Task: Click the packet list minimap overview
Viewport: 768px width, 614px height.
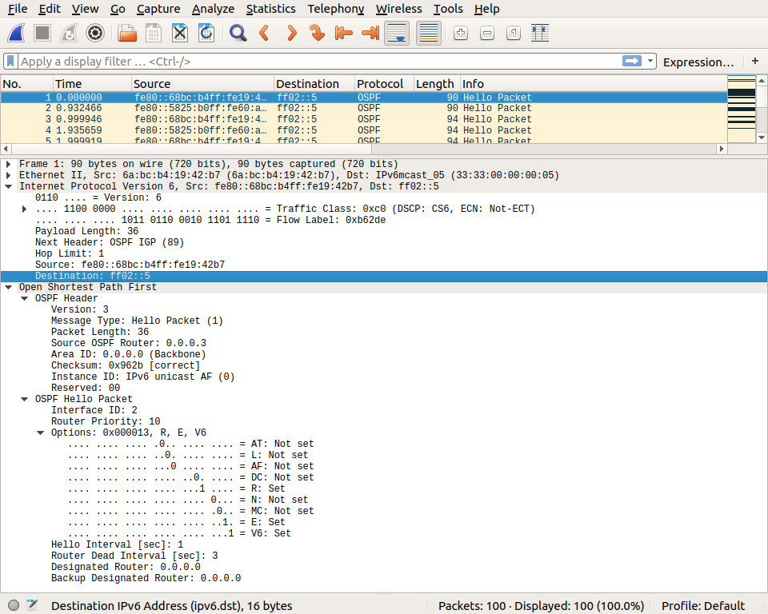Action: pos(742,109)
